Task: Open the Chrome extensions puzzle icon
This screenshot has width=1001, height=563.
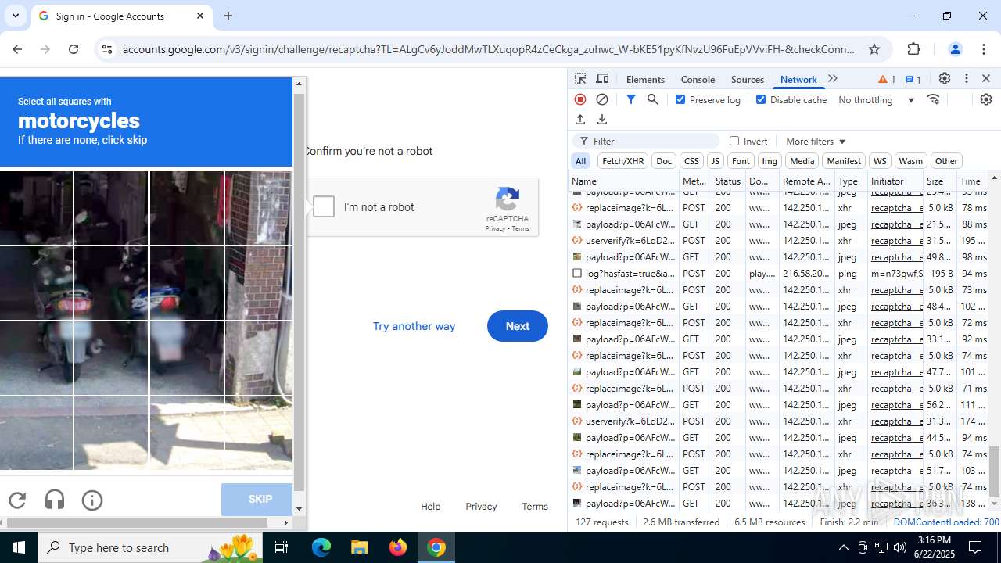Action: (914, 49)
